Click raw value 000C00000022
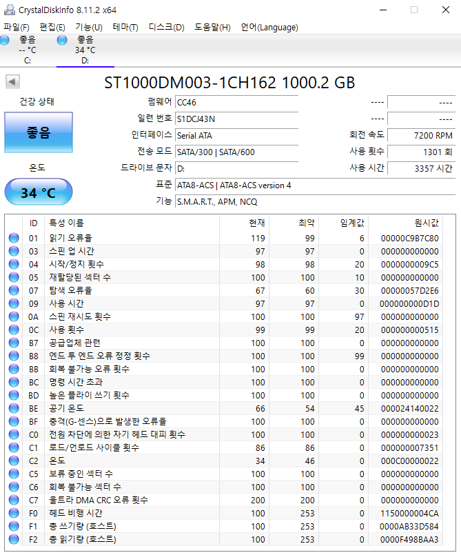 coord(410,461)
